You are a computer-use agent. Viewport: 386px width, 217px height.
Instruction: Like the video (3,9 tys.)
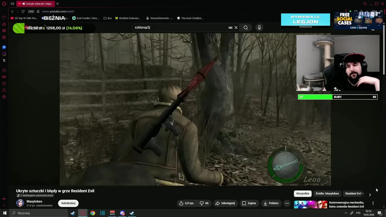click(187, 203)
